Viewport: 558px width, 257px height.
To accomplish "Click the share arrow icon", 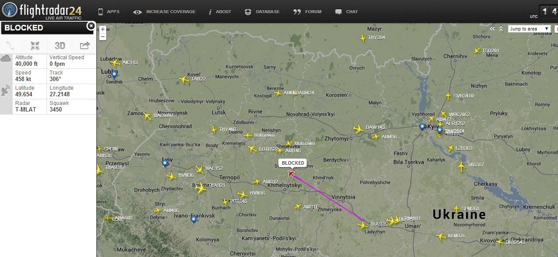I will click(85, 45).
